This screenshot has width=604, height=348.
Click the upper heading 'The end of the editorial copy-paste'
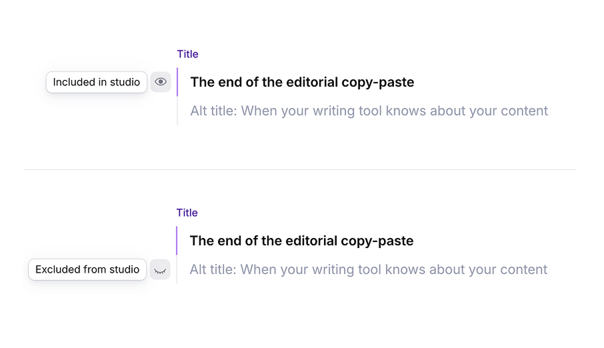coord(302,82)
